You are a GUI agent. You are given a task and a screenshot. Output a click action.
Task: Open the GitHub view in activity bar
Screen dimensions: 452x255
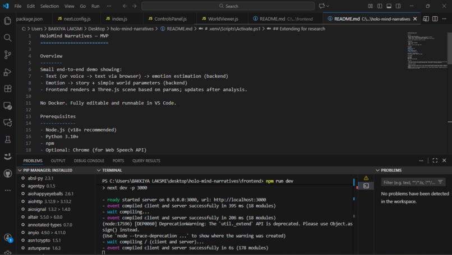pos(8,173)
